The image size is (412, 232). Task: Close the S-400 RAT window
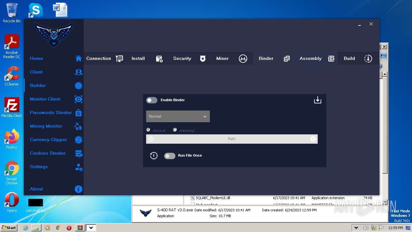(x=371, y=24)
